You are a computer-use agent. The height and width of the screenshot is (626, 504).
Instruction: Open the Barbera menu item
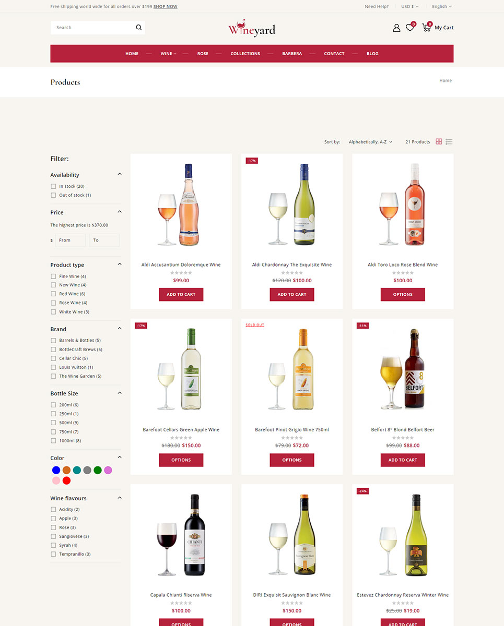click(292, 54)
